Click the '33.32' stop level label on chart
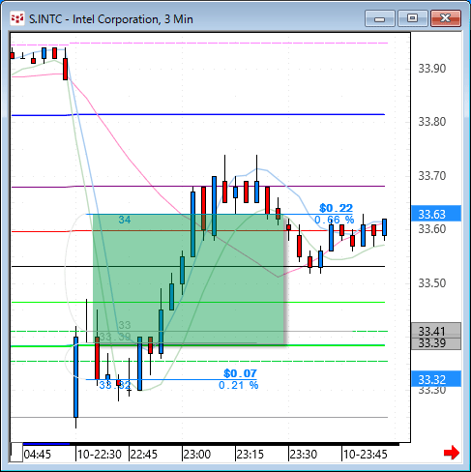471x472 pixels. (x=115, y=385)
